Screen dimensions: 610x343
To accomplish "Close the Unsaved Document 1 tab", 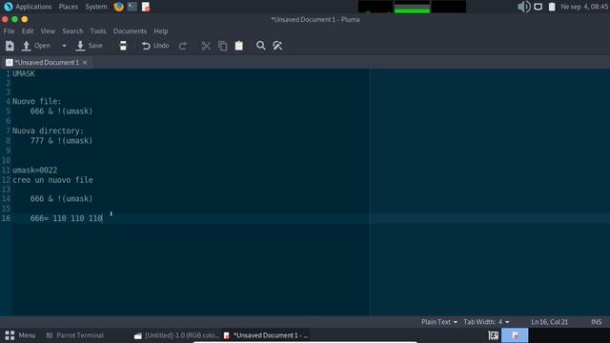I will (85, 63).
